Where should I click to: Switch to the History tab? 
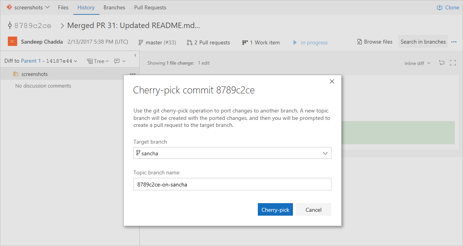(x=86, y=7)
